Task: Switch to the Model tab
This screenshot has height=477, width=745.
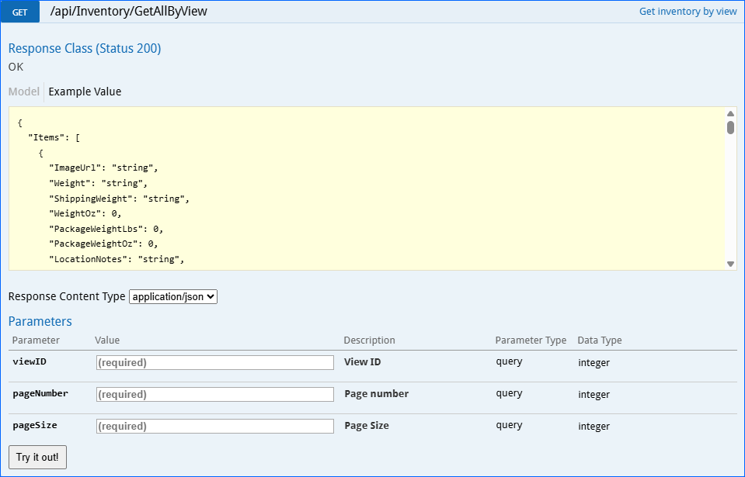Action: click(24, 92)
